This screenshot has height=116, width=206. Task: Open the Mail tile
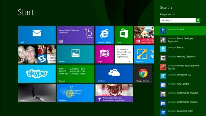(37, 35)
